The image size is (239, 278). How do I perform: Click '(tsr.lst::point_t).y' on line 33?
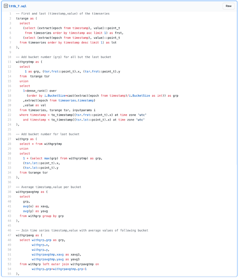[41, 168]
